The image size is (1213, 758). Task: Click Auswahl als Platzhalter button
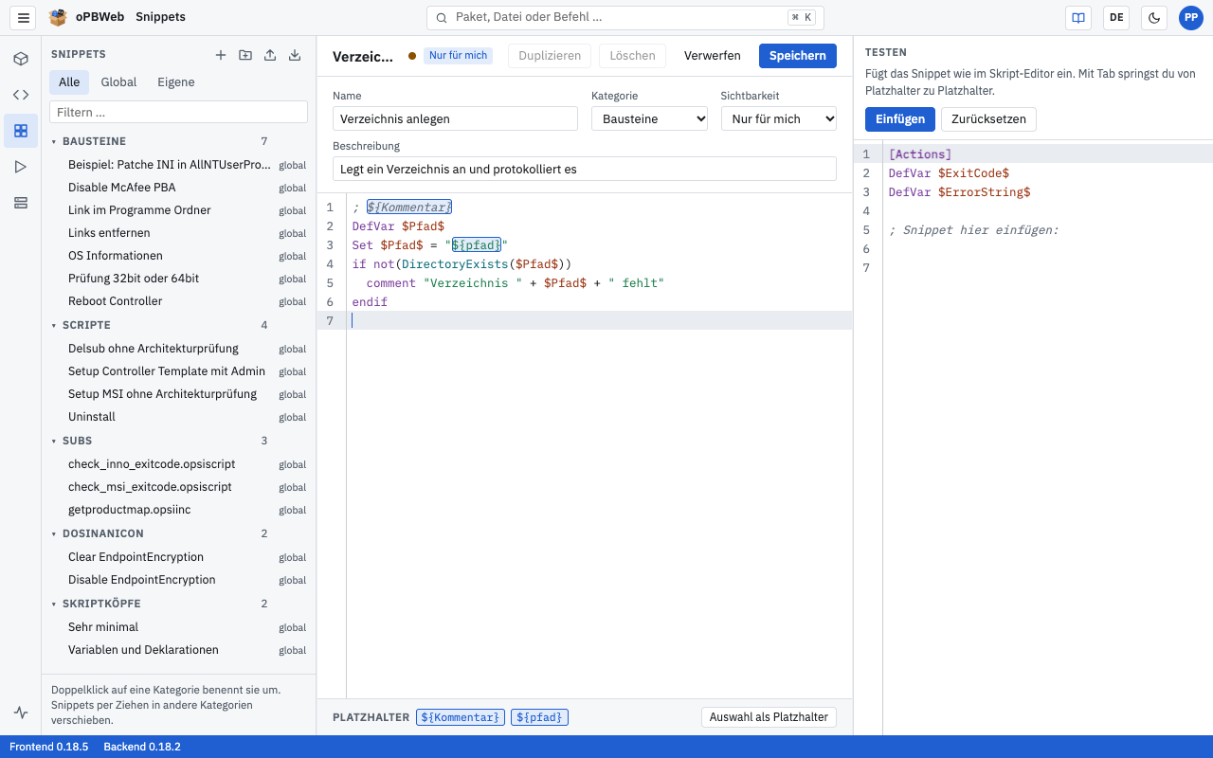(x=769, y=717)
